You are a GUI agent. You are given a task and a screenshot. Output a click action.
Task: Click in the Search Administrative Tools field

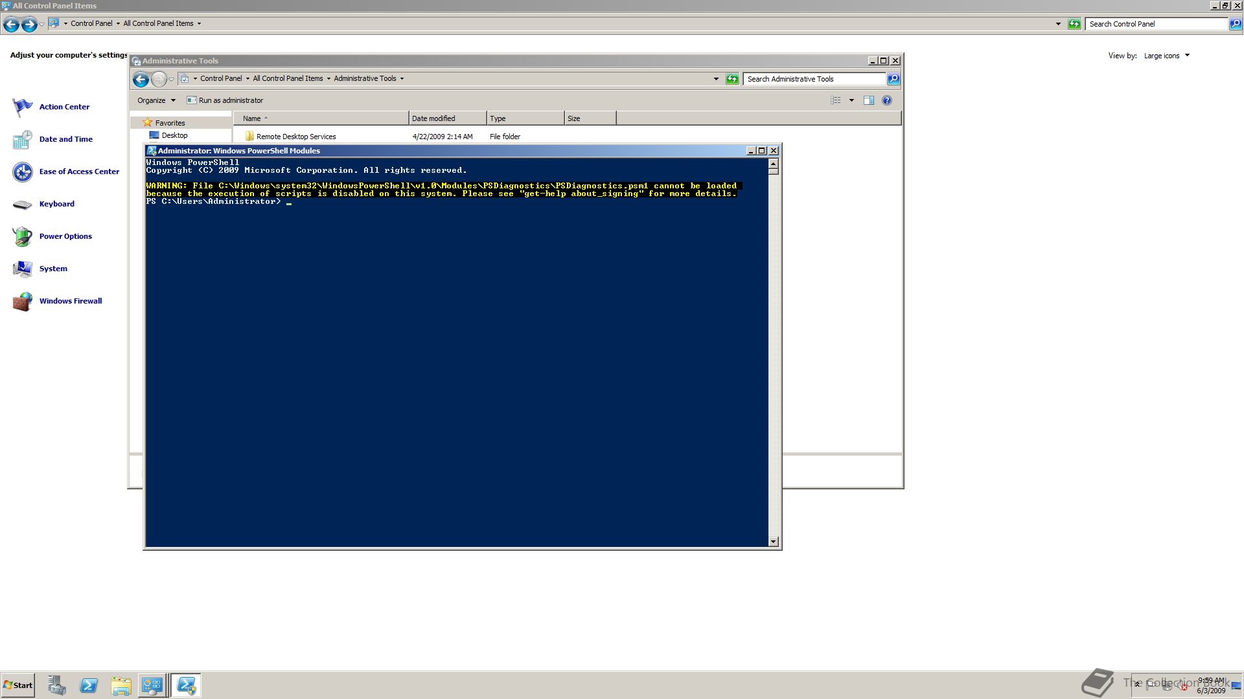click(x=814, y=79)
